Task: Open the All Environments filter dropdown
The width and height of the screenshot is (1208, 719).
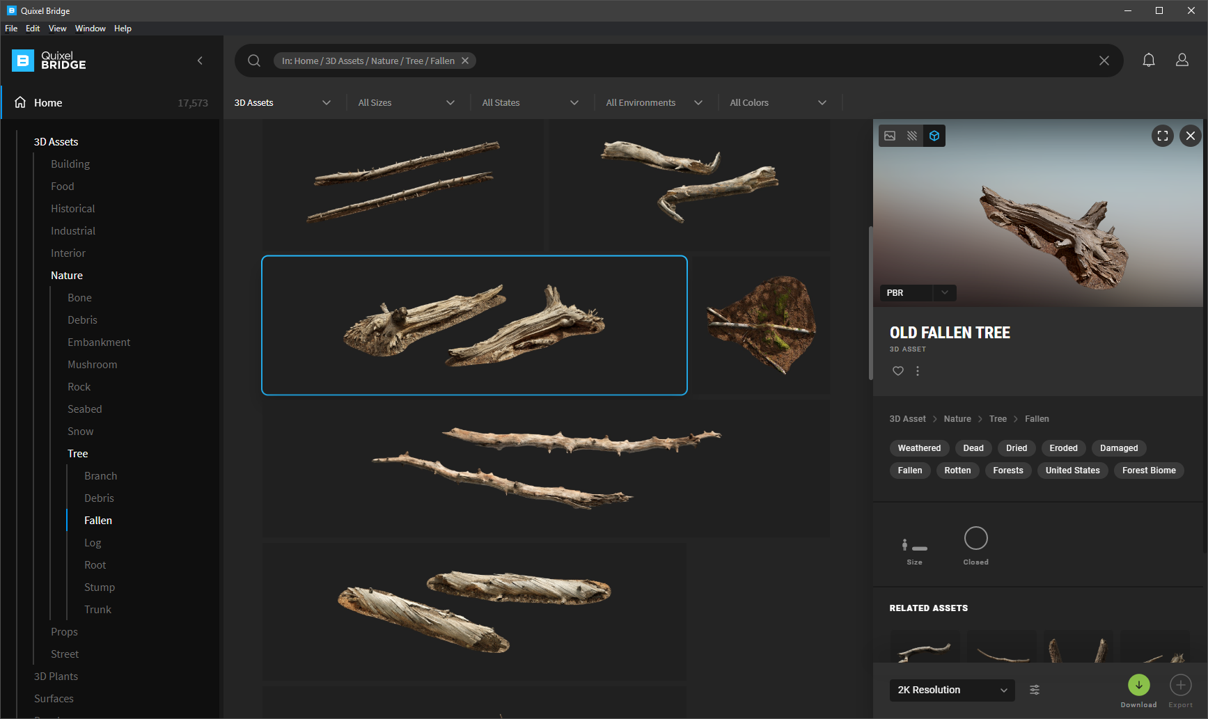Action: (x=654, y=102)
